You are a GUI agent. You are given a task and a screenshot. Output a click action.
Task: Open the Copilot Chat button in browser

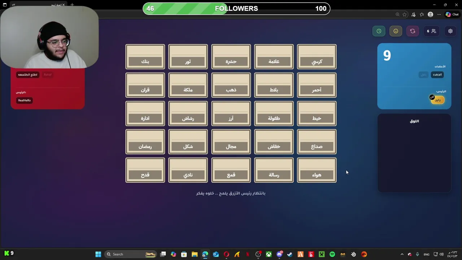(452, 14)
